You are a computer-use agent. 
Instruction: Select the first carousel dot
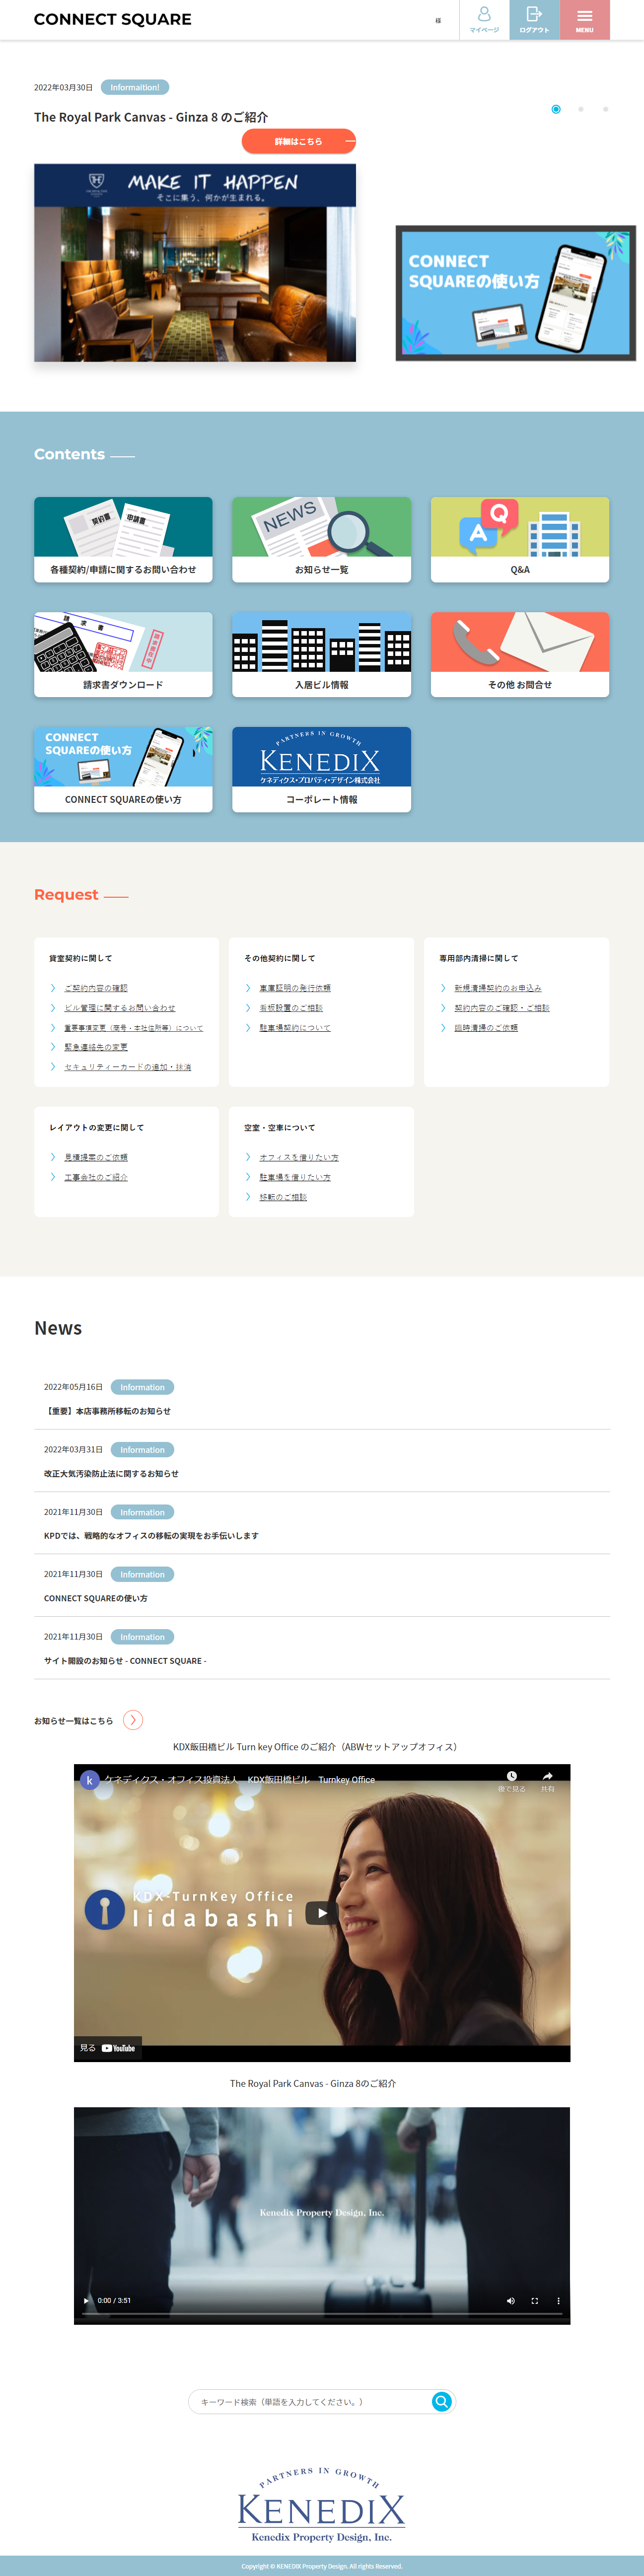pyautogui.click(x=556, y=109)
